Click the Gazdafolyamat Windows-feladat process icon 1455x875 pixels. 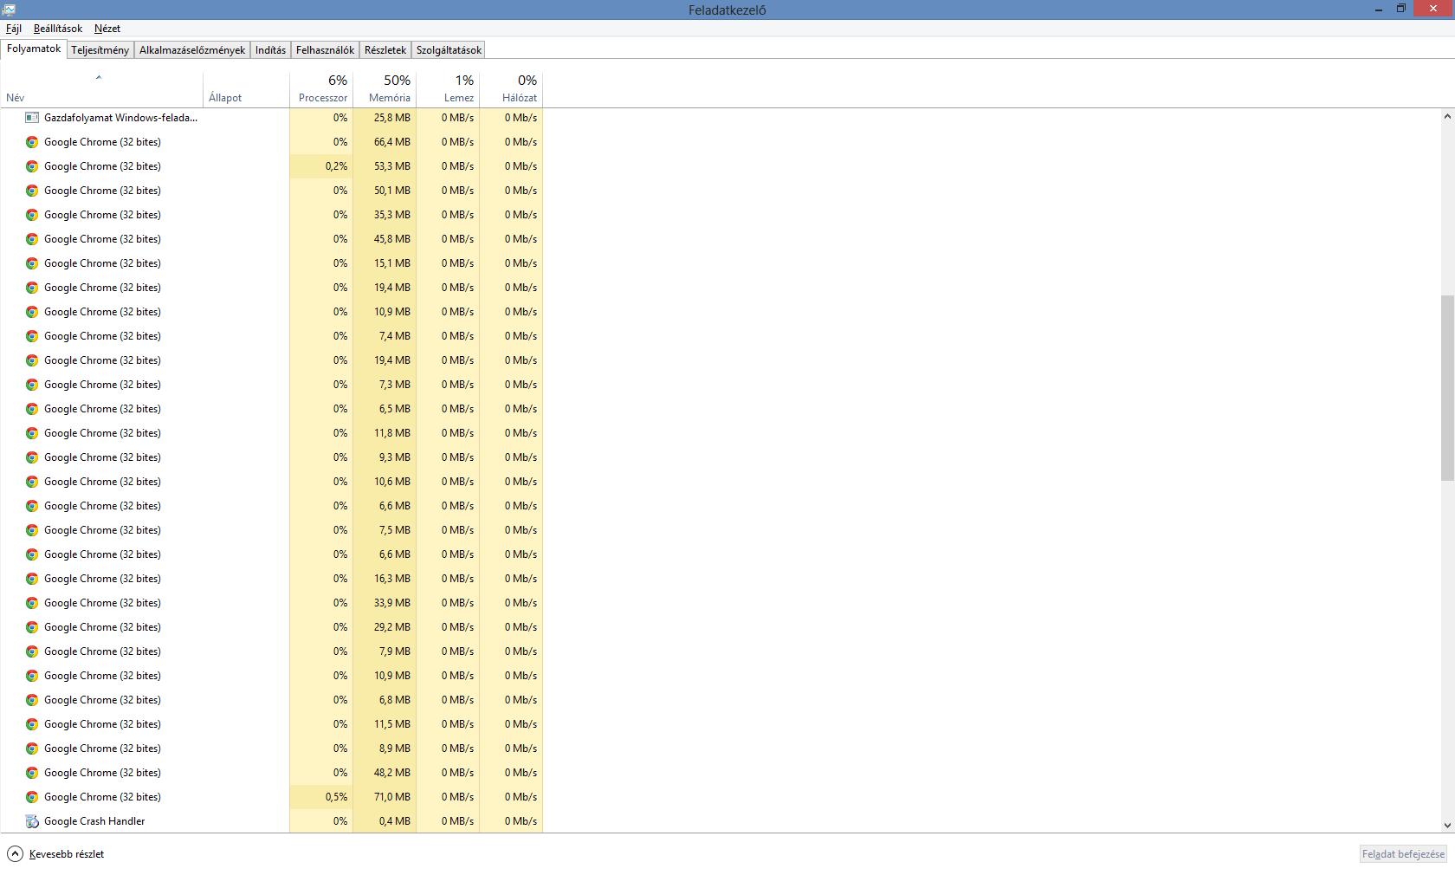(x=32, y=118)
